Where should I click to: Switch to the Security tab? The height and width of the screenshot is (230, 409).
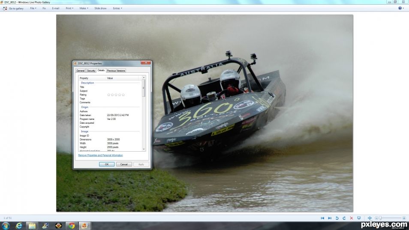coord(91,71)
